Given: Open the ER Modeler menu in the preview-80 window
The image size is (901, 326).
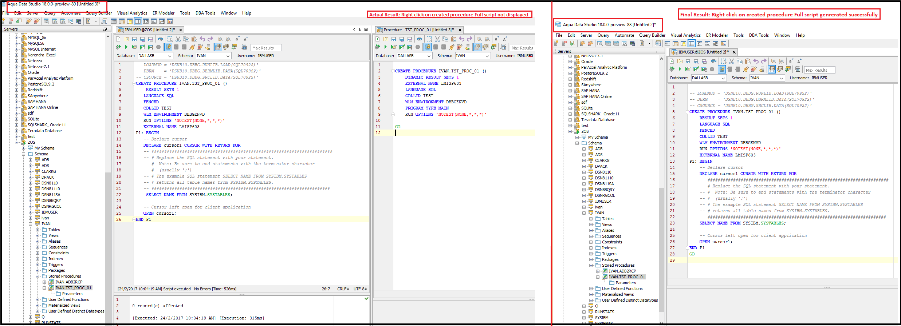Looking at the screenshot, I should pos(163,13).
